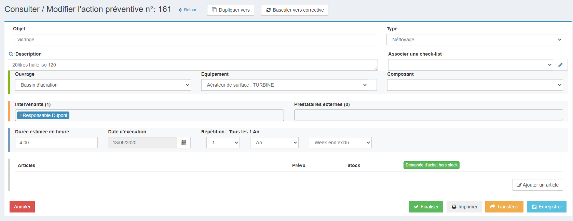Expand the Equipement dropdown Aérateur de surface
Viewport: 573px width, 221px height.
click(285, 85)
